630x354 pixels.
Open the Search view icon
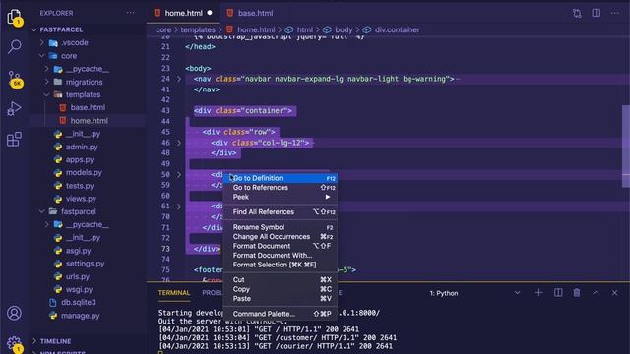coord(14,46)
